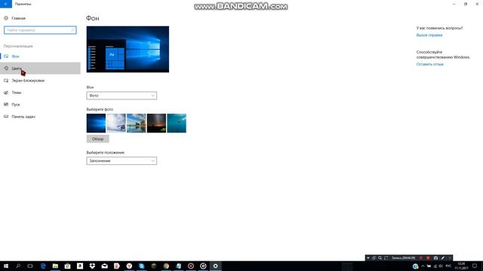Choose the Windows logo wallpaper thumbnail

click(96, 123)
